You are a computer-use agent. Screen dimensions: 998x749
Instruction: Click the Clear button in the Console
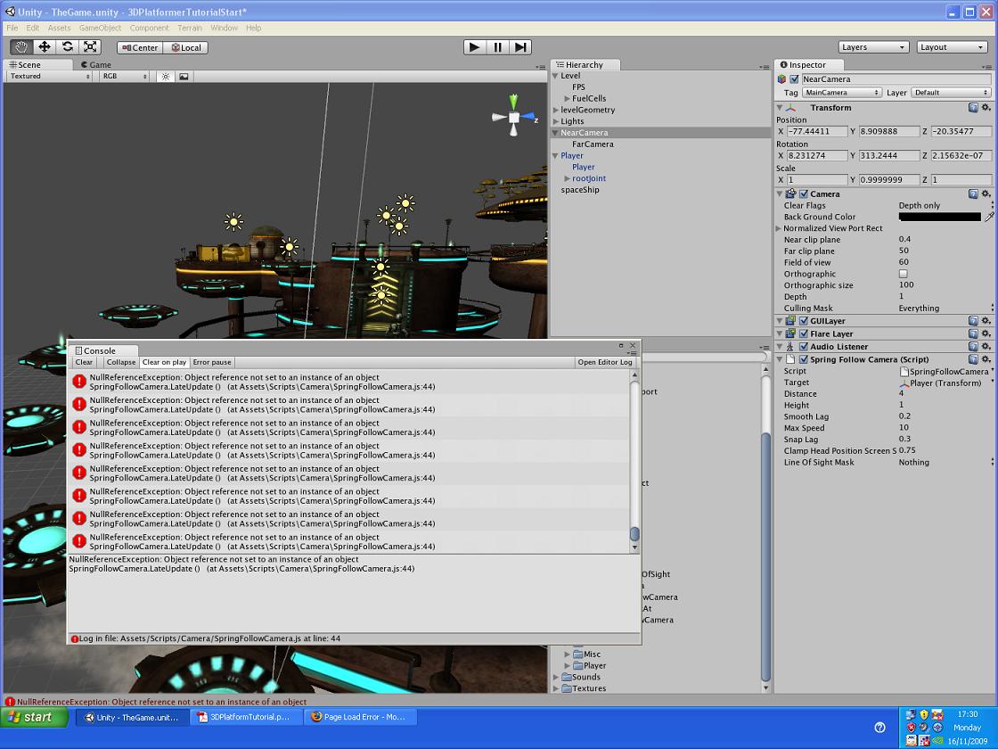pos(83,362)
